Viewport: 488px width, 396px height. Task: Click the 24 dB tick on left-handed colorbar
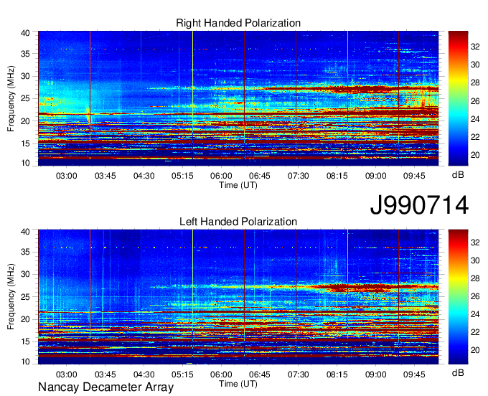tap(475, 314)
